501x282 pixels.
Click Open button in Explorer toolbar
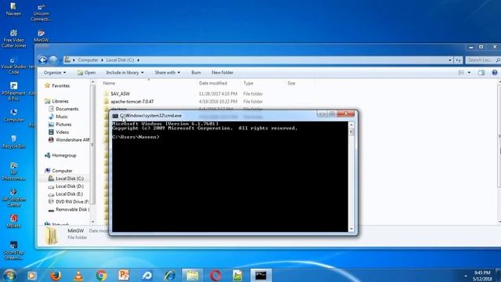(86, 73)
